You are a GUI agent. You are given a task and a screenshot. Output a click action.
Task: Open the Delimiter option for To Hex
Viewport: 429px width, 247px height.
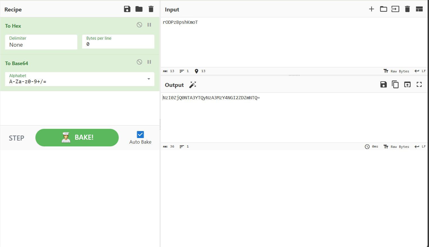coord(41,42)
